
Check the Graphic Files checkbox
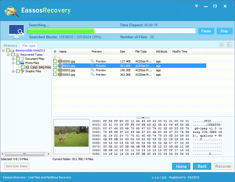point(18,71)
